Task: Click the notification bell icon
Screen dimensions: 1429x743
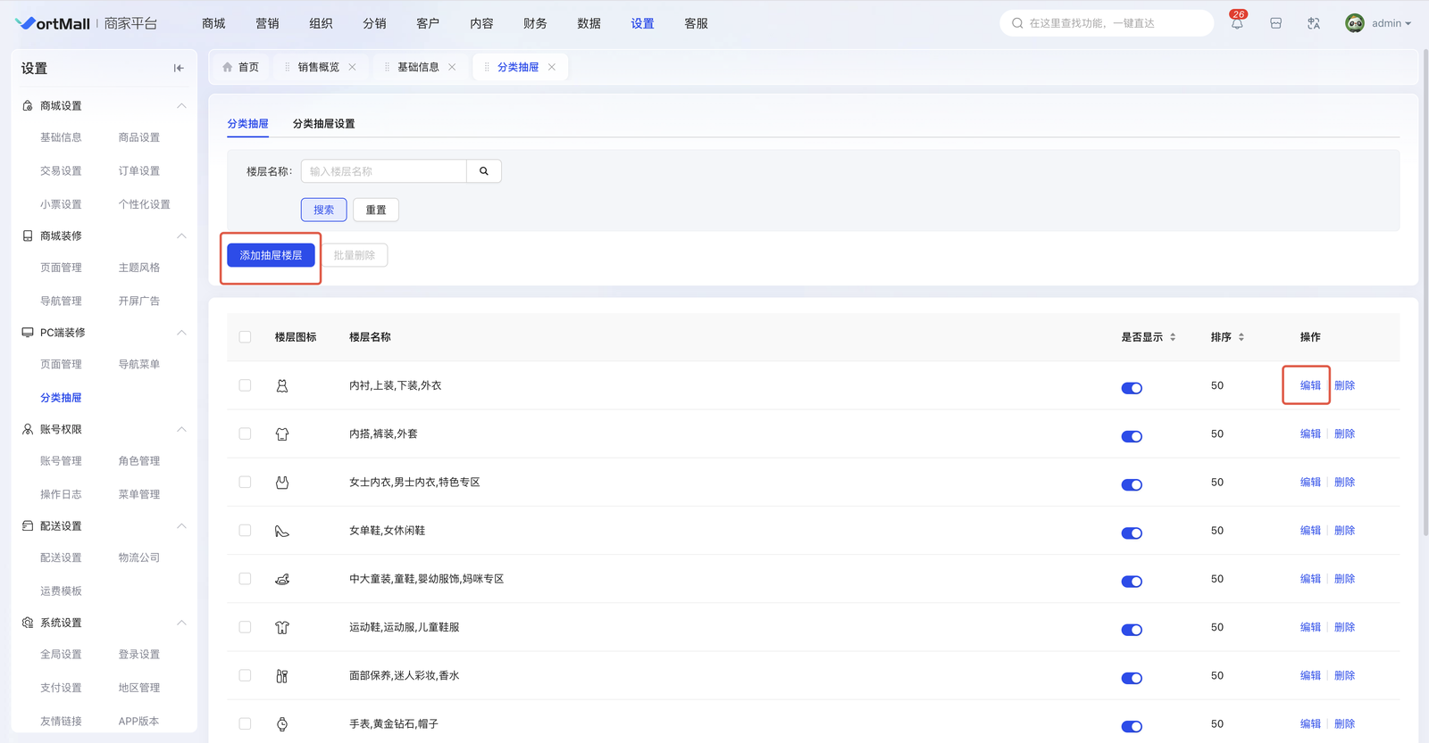Action: (x=1237, y=24)
